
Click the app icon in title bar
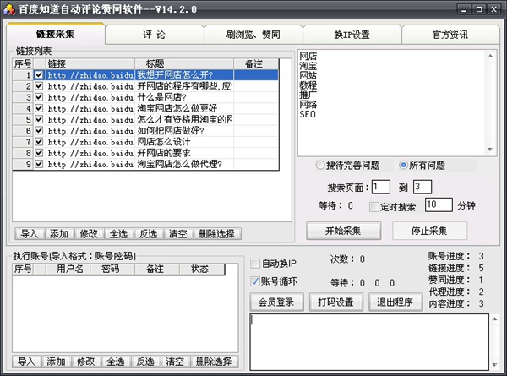[9, 8]
